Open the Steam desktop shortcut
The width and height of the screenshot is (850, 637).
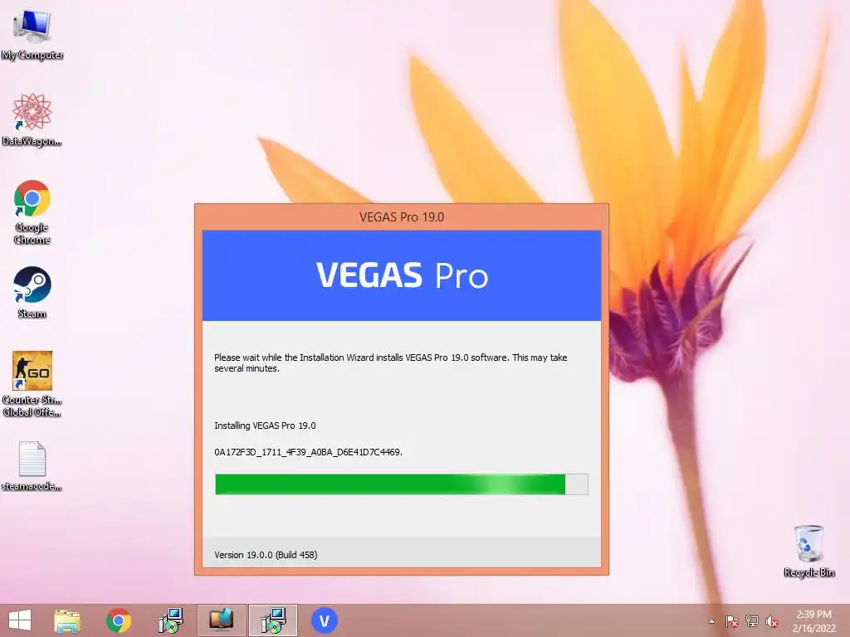(x=32, y=292)
